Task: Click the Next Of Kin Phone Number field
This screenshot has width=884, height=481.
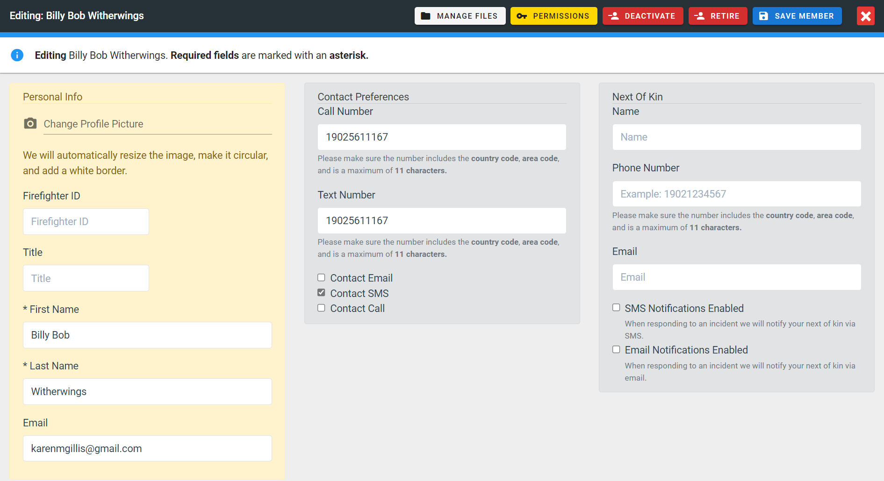Action: point(736,194)
